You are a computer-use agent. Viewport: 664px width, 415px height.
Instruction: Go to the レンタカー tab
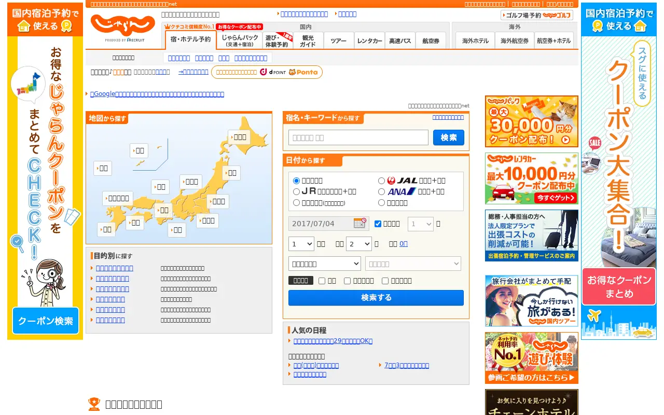tap(369, 40)
